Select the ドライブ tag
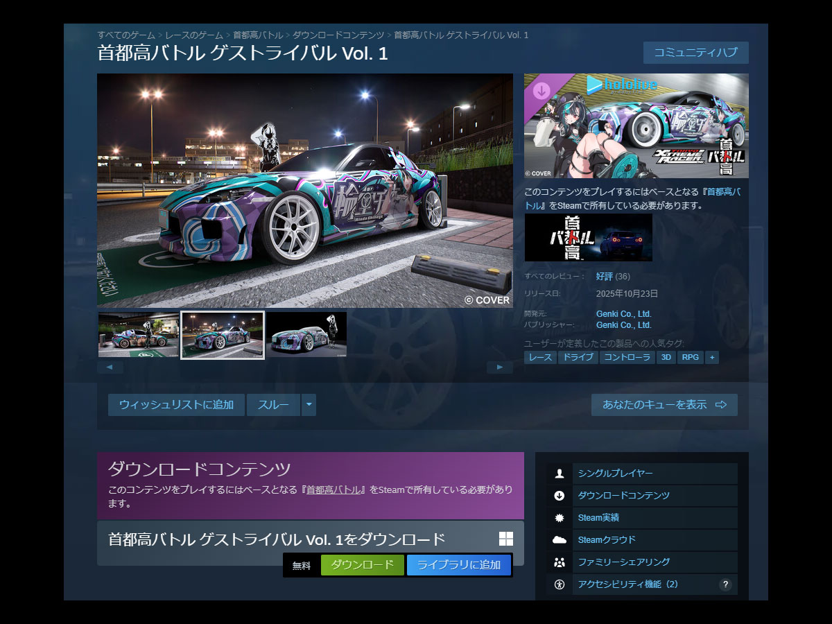 click(x=578, y=357)
